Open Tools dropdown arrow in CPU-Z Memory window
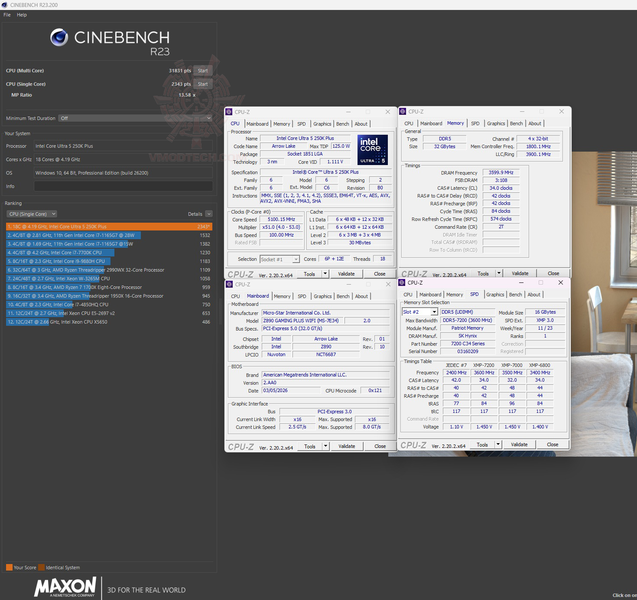Screen dimensions: 637x600 (499, 273)
